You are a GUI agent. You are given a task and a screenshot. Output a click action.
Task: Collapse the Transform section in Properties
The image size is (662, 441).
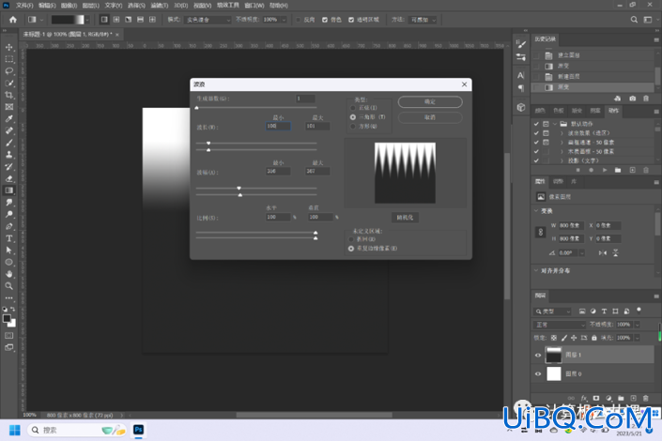click(536, 210)
